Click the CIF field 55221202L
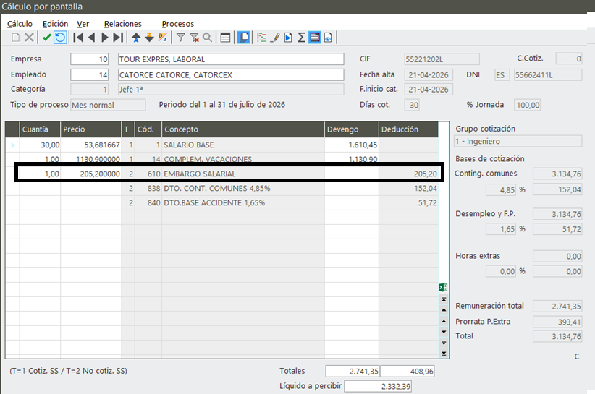Screen dimensions: 595x394 pyautogui.click(x=442, y=59)
